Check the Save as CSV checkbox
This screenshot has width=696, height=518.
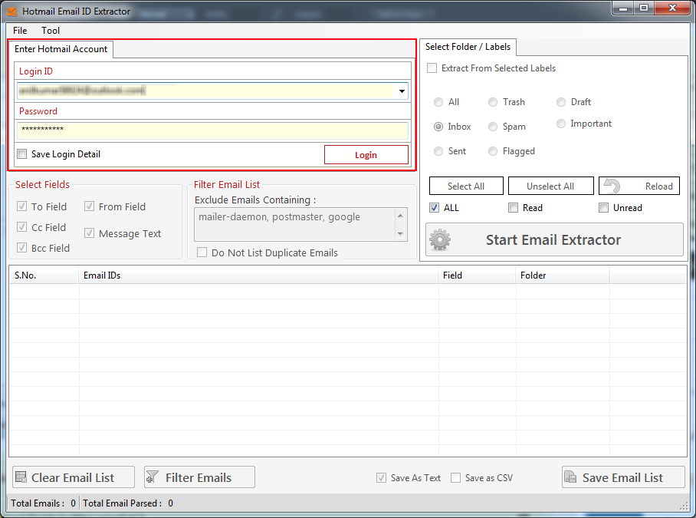[455, 477]
